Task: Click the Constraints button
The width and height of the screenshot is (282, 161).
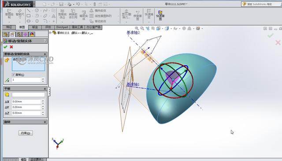Action: 26,133
